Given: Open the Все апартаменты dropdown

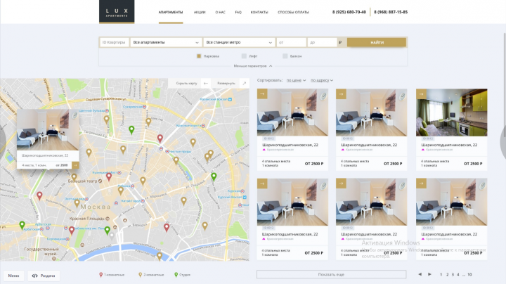Looking at the screenshot, I should (166, 42).
